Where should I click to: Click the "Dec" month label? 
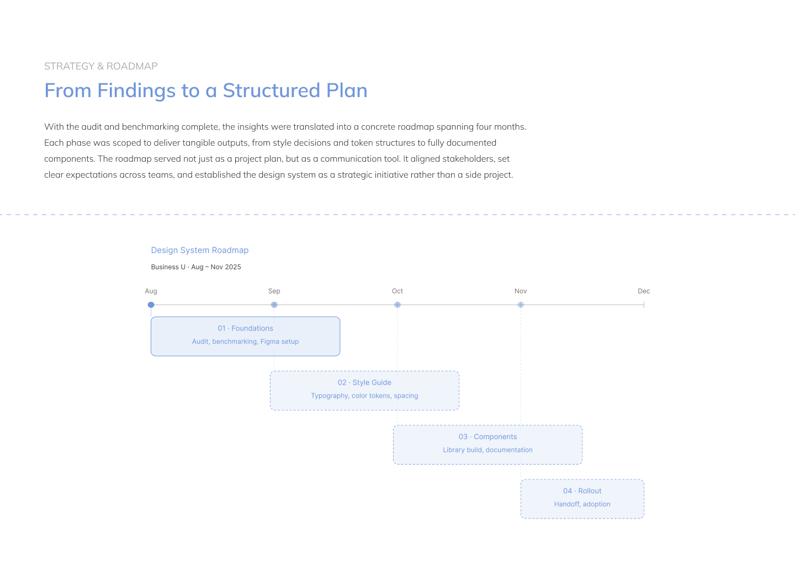[x=644, y=291]
